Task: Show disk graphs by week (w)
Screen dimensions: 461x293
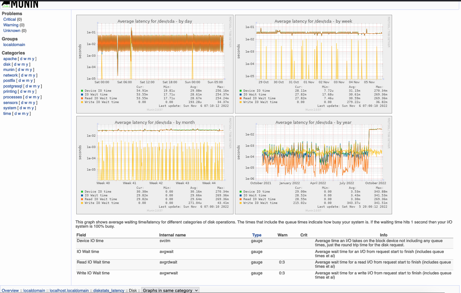Action: tap(19, 65)
